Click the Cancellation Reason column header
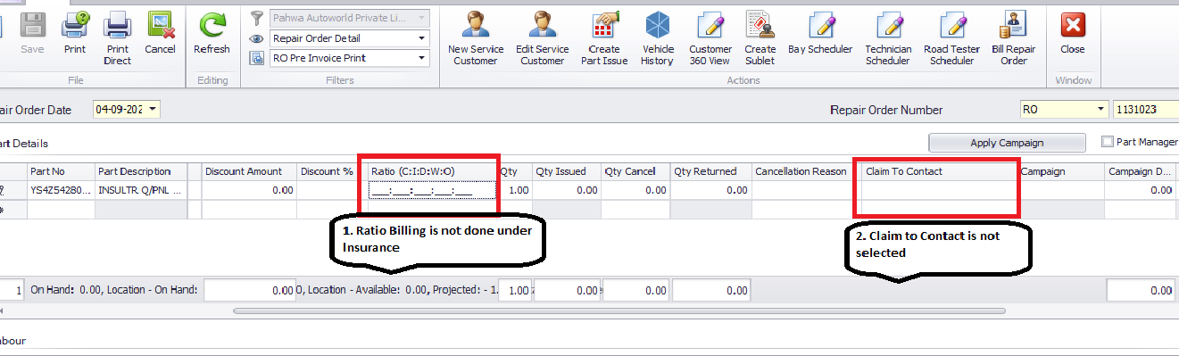Viewport: 1179px width, 356px height. point(806,171)
